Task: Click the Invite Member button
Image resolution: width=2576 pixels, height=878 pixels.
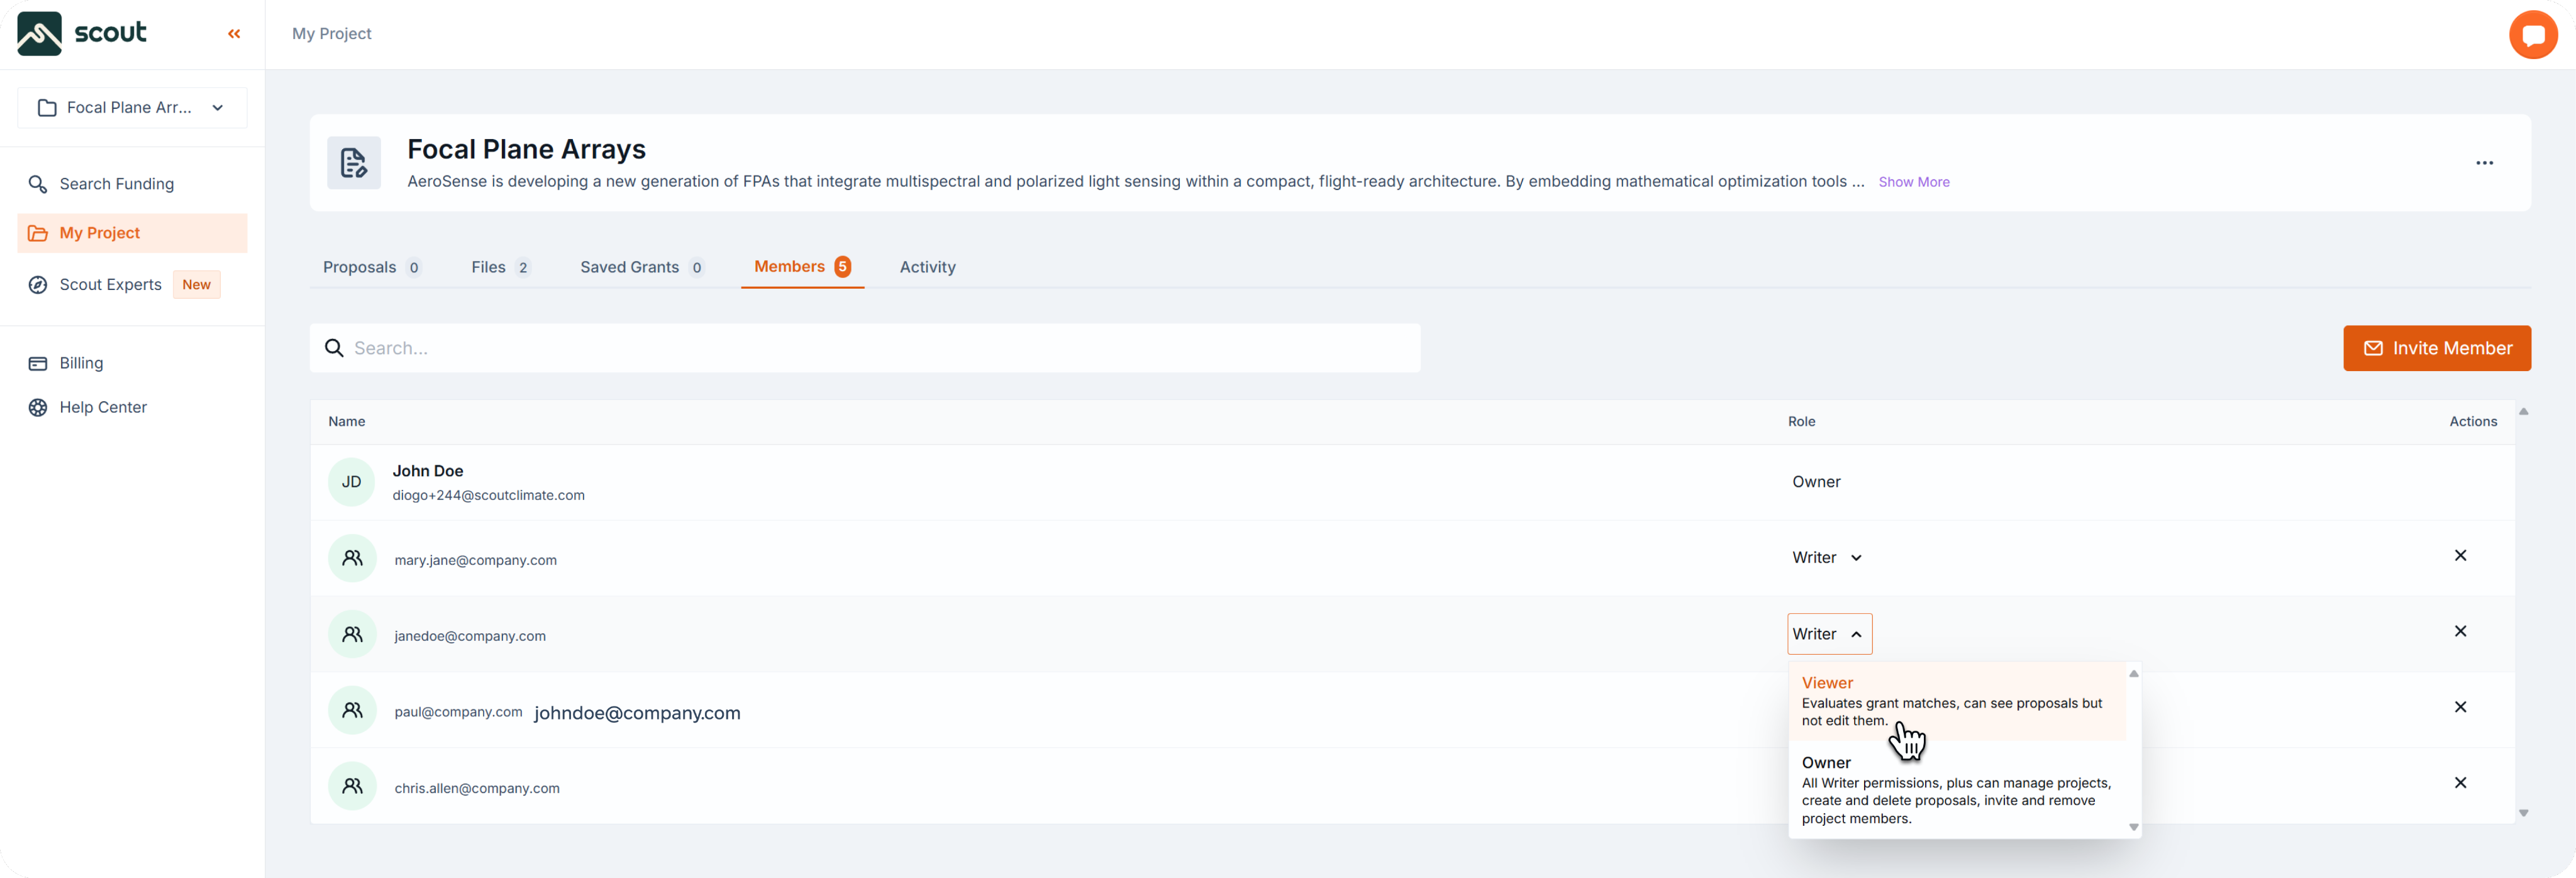Action: pyautogui.click(x=2436, y=348)
